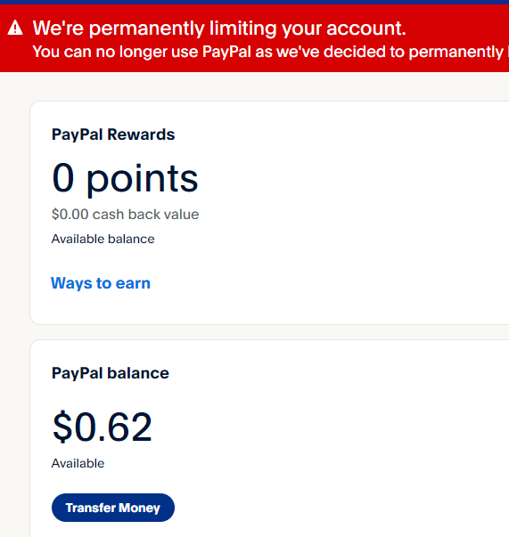Select the permanently limiting your account headline
The width and height of the screenshot is (509, 537).
point(219,28)
